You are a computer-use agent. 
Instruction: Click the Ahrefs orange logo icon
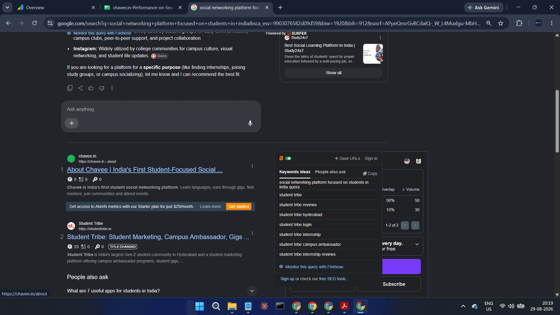281,158
